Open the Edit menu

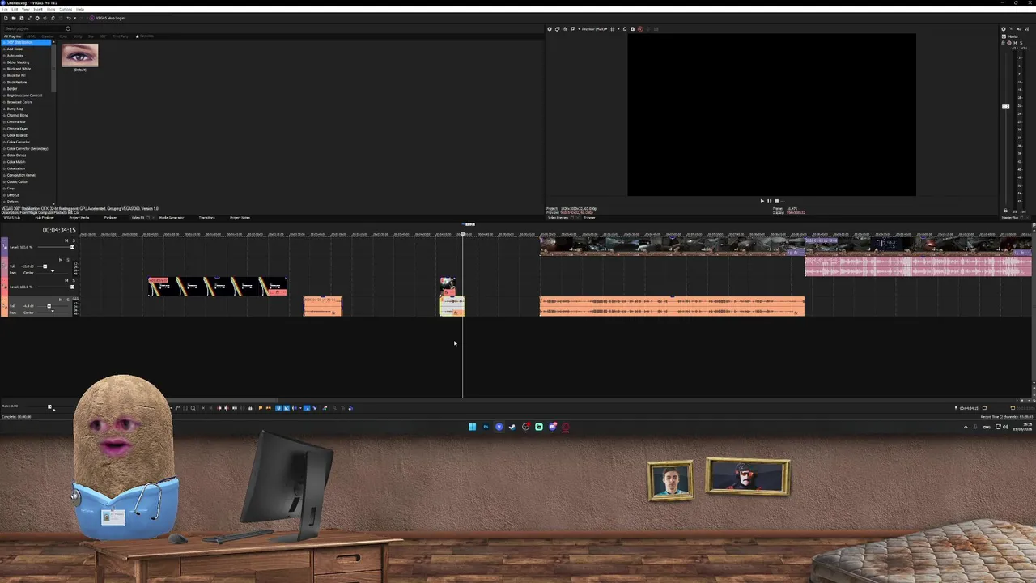point(15,9)
